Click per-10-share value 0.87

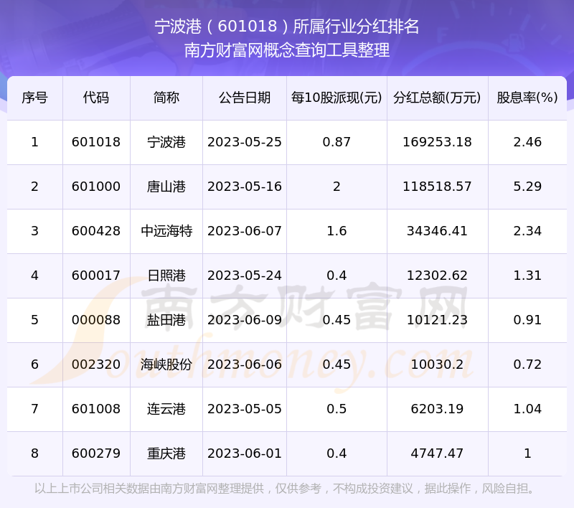click(x=337, y=142)
